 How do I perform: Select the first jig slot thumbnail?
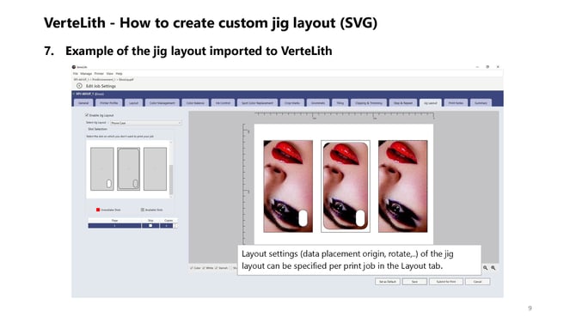[102, 169]
